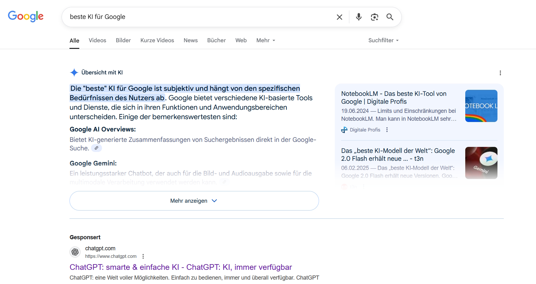Click the Digitale Profis favicon
536x284 pixels.
(344, 130)
